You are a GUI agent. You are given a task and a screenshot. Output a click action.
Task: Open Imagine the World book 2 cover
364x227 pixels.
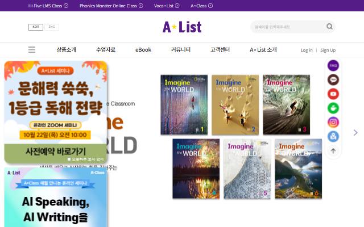235,104
